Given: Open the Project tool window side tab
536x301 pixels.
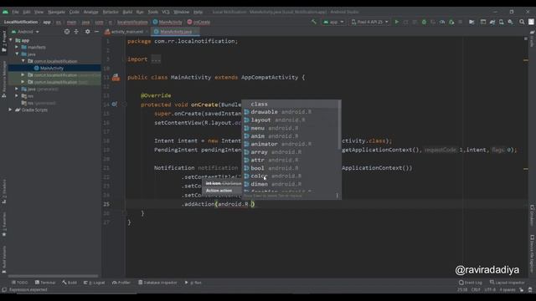Looking at the screenshot, I should click(x=3, y=41).
